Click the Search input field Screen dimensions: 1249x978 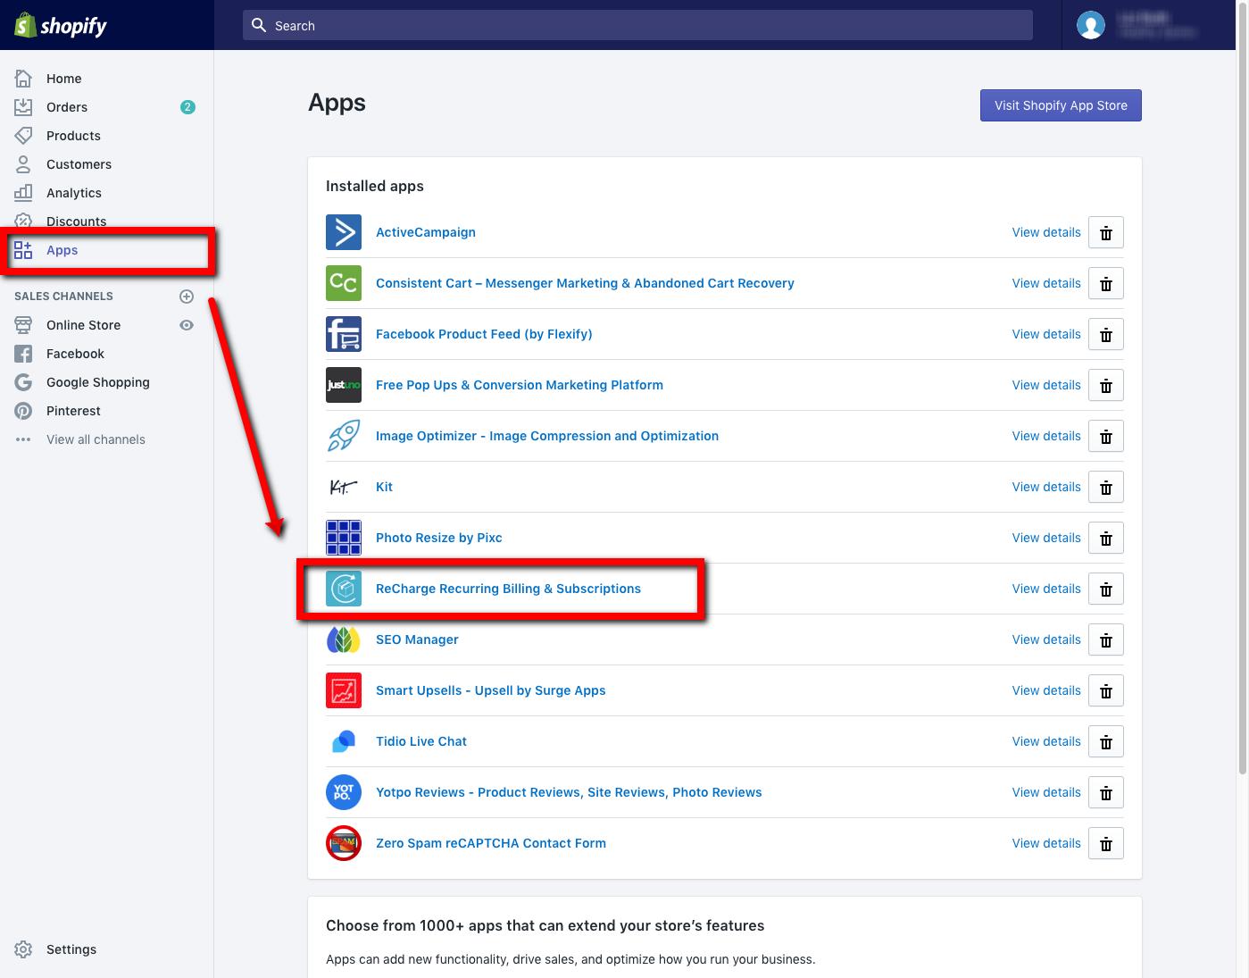637,26
